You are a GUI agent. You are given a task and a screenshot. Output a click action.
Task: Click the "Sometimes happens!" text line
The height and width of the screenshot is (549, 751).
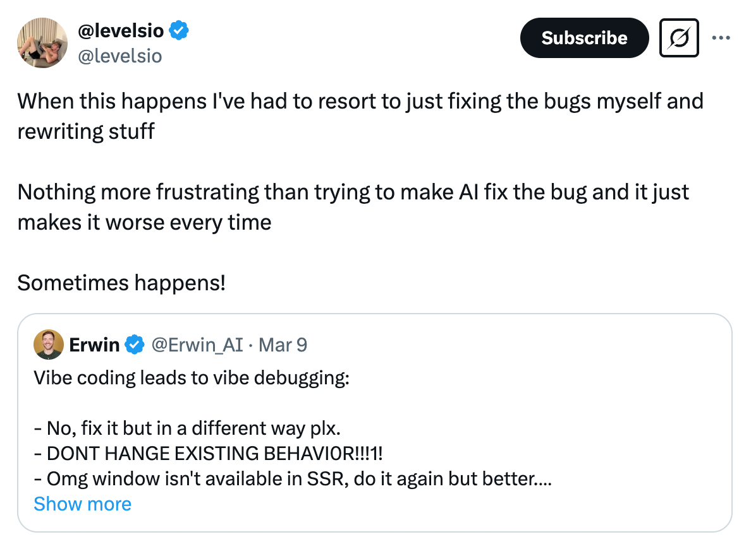pos(121,283)
